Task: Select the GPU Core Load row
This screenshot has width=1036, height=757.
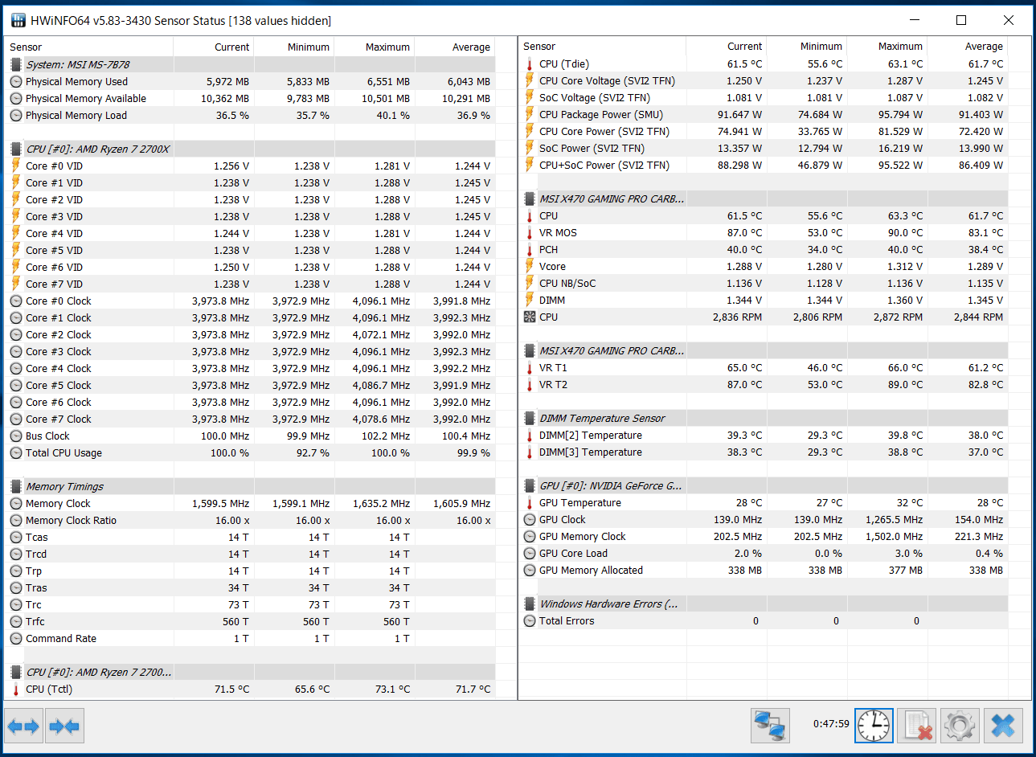Action: coord(764,554)
